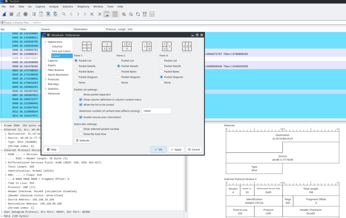This screenshot has height=218, width=346.
Task: Click the display filter bookmark icon
Action: pos(3,23)
